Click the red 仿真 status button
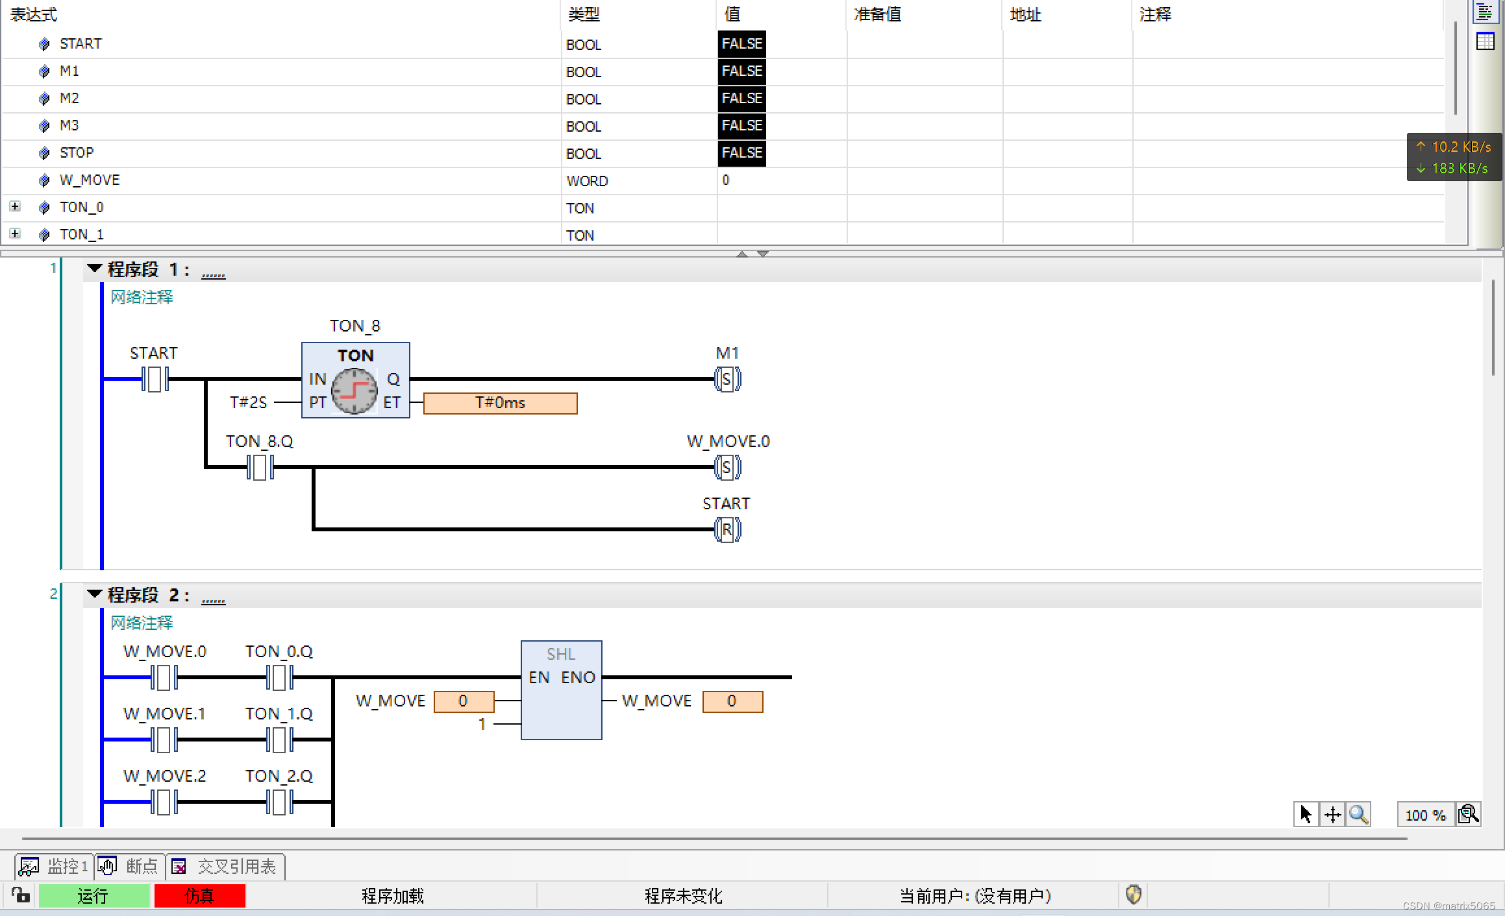 (199, 896)
